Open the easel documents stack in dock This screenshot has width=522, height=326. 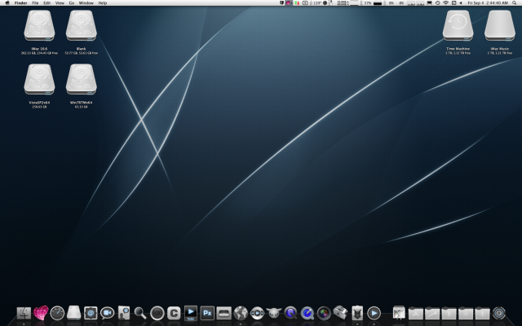tap(399, 313)
